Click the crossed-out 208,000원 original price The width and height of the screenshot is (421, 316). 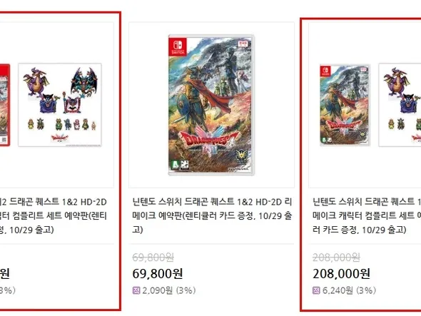336,258
